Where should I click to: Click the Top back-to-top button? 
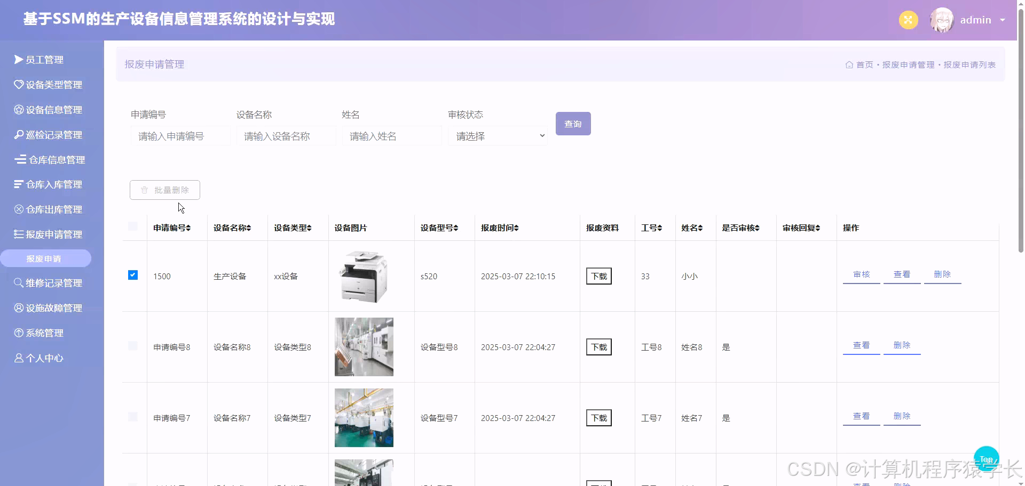tap(986, 459)
